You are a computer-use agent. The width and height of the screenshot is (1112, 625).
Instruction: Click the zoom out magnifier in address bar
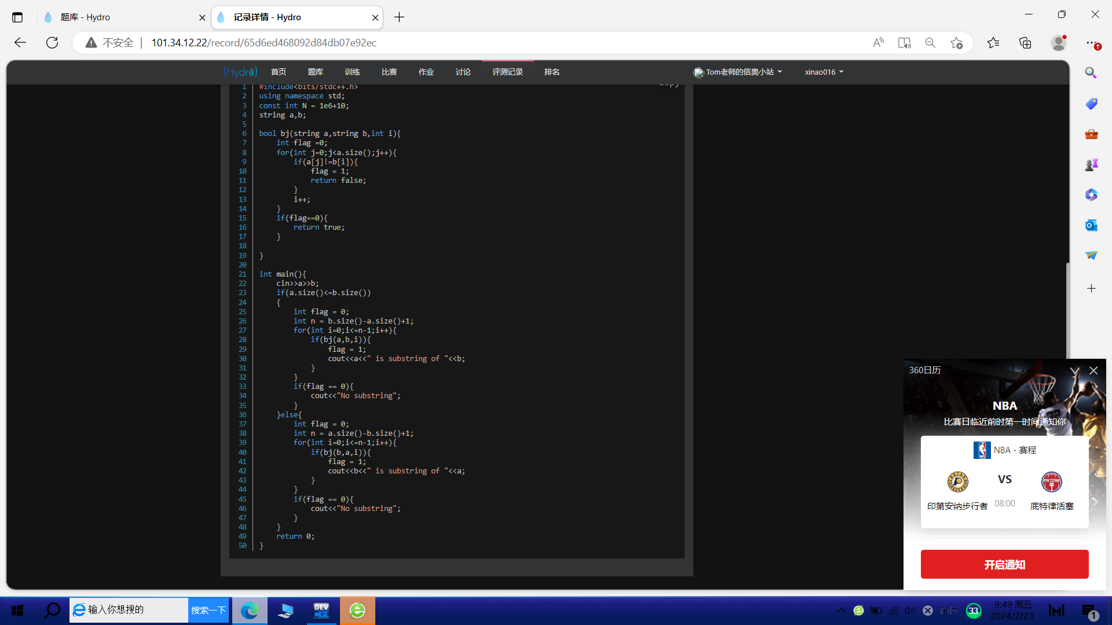point(930,43)
